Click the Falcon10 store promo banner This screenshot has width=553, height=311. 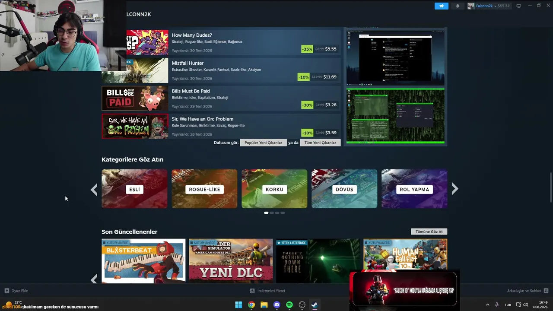click(x=404, y=289)
